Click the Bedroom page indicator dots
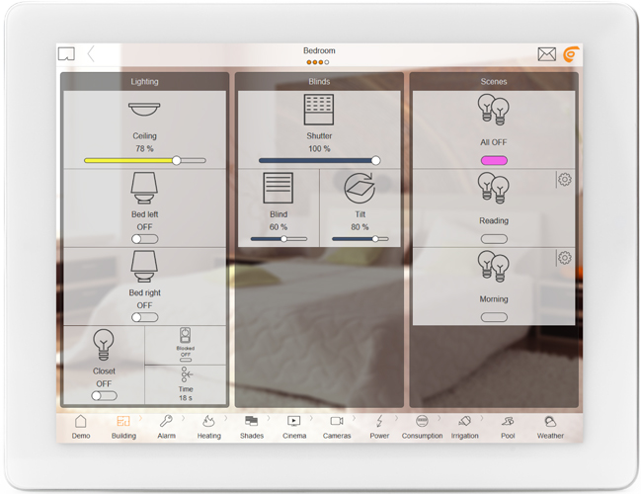The width and height of the screenshot is (642, 494). click(x=319, y=62)
